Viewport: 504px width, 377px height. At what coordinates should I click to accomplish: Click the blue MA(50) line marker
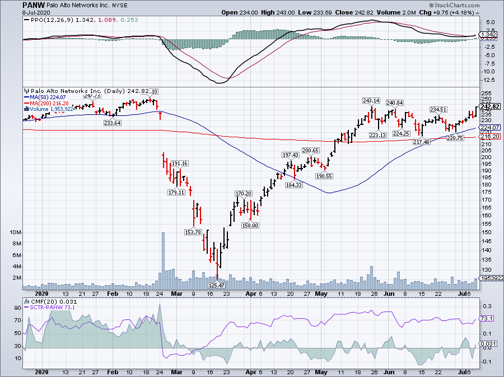click(26, 97)
